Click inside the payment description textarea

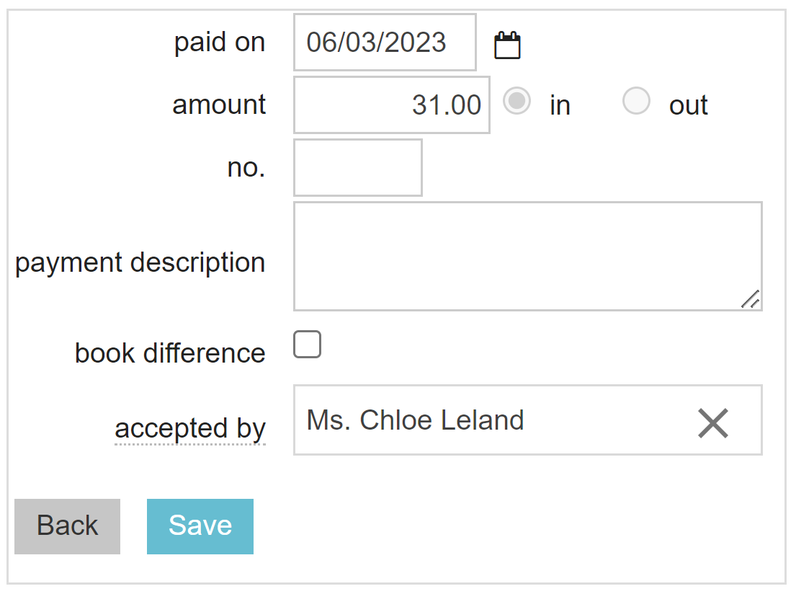pos(527,256)
